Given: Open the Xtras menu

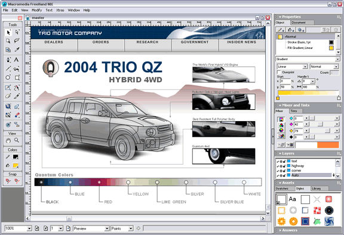Looking at the screenshot, I should click(60, 10).
